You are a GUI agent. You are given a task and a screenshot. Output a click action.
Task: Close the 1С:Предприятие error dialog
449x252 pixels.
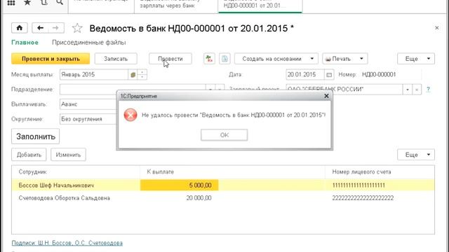point(326,96)
